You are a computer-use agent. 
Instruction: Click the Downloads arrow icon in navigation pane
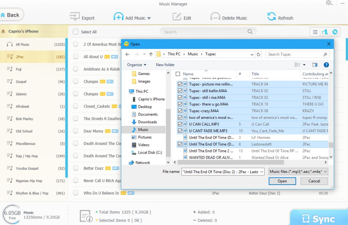coord(134,122)
